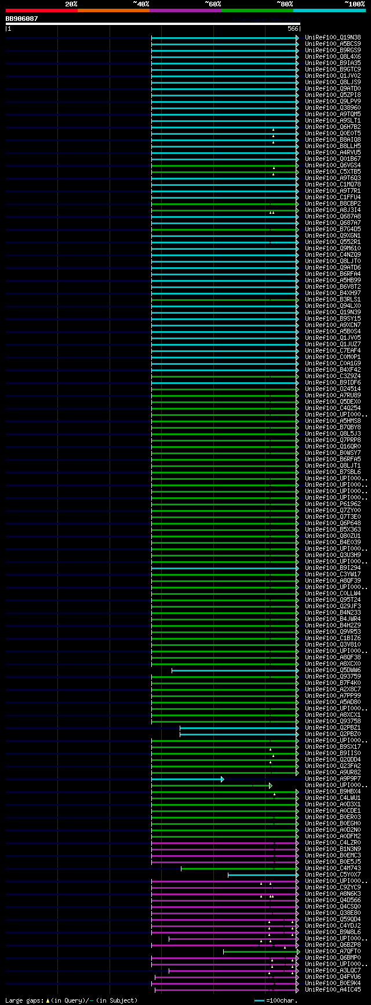The width and height of the screenshot is (371, 1005).
Task: Select hit UniRef100_B3RLS1
Action: coord(333,299)
